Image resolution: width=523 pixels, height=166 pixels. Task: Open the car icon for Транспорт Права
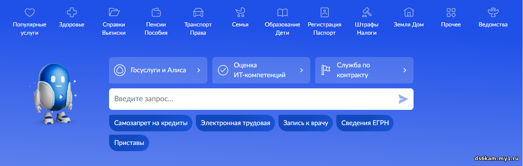[198, 12]
